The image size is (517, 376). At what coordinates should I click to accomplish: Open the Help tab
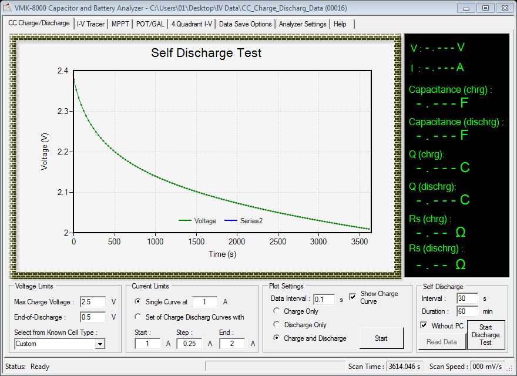(x=340, y=24)
